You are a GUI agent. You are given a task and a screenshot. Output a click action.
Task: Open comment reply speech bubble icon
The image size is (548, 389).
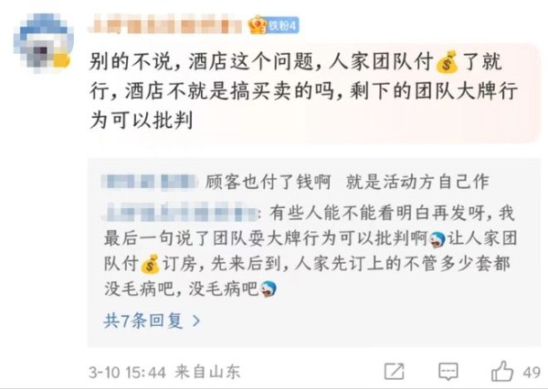448,371
